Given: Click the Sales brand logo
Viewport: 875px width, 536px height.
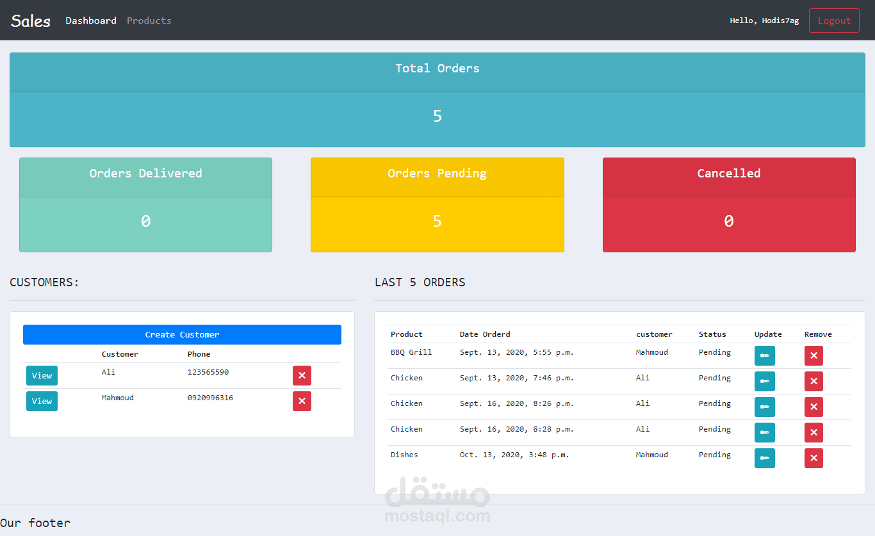Looking at the screenshot, I should pyautogui.click(x=31, y=20).
